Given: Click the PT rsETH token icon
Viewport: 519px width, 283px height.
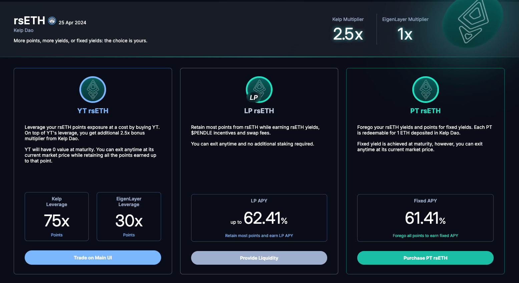Looking at the screenshot, I should tap(426, 90).
